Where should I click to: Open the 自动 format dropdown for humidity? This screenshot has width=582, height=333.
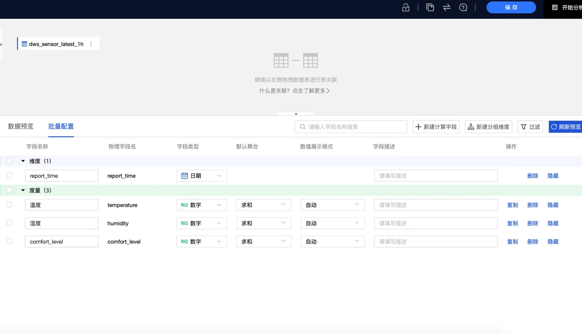(x=333, y=223)
